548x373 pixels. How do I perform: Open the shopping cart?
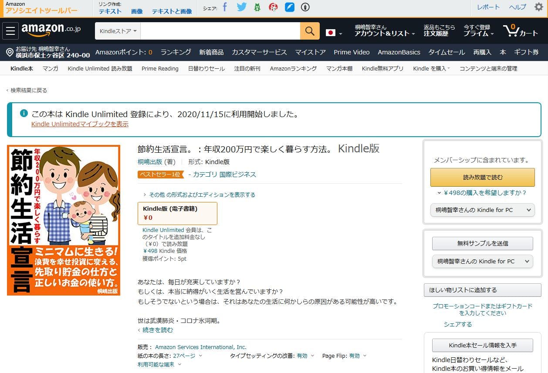(521, 31)
